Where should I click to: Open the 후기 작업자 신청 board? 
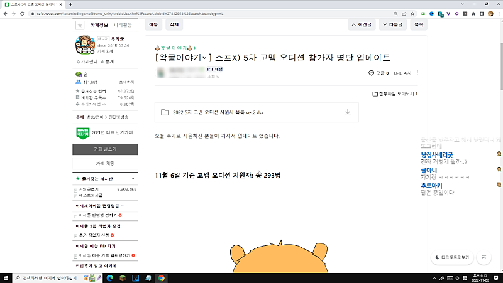[94, 235]
